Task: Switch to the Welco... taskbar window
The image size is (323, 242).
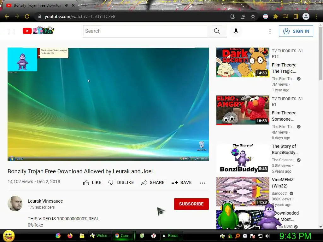Action: [100, 236]
